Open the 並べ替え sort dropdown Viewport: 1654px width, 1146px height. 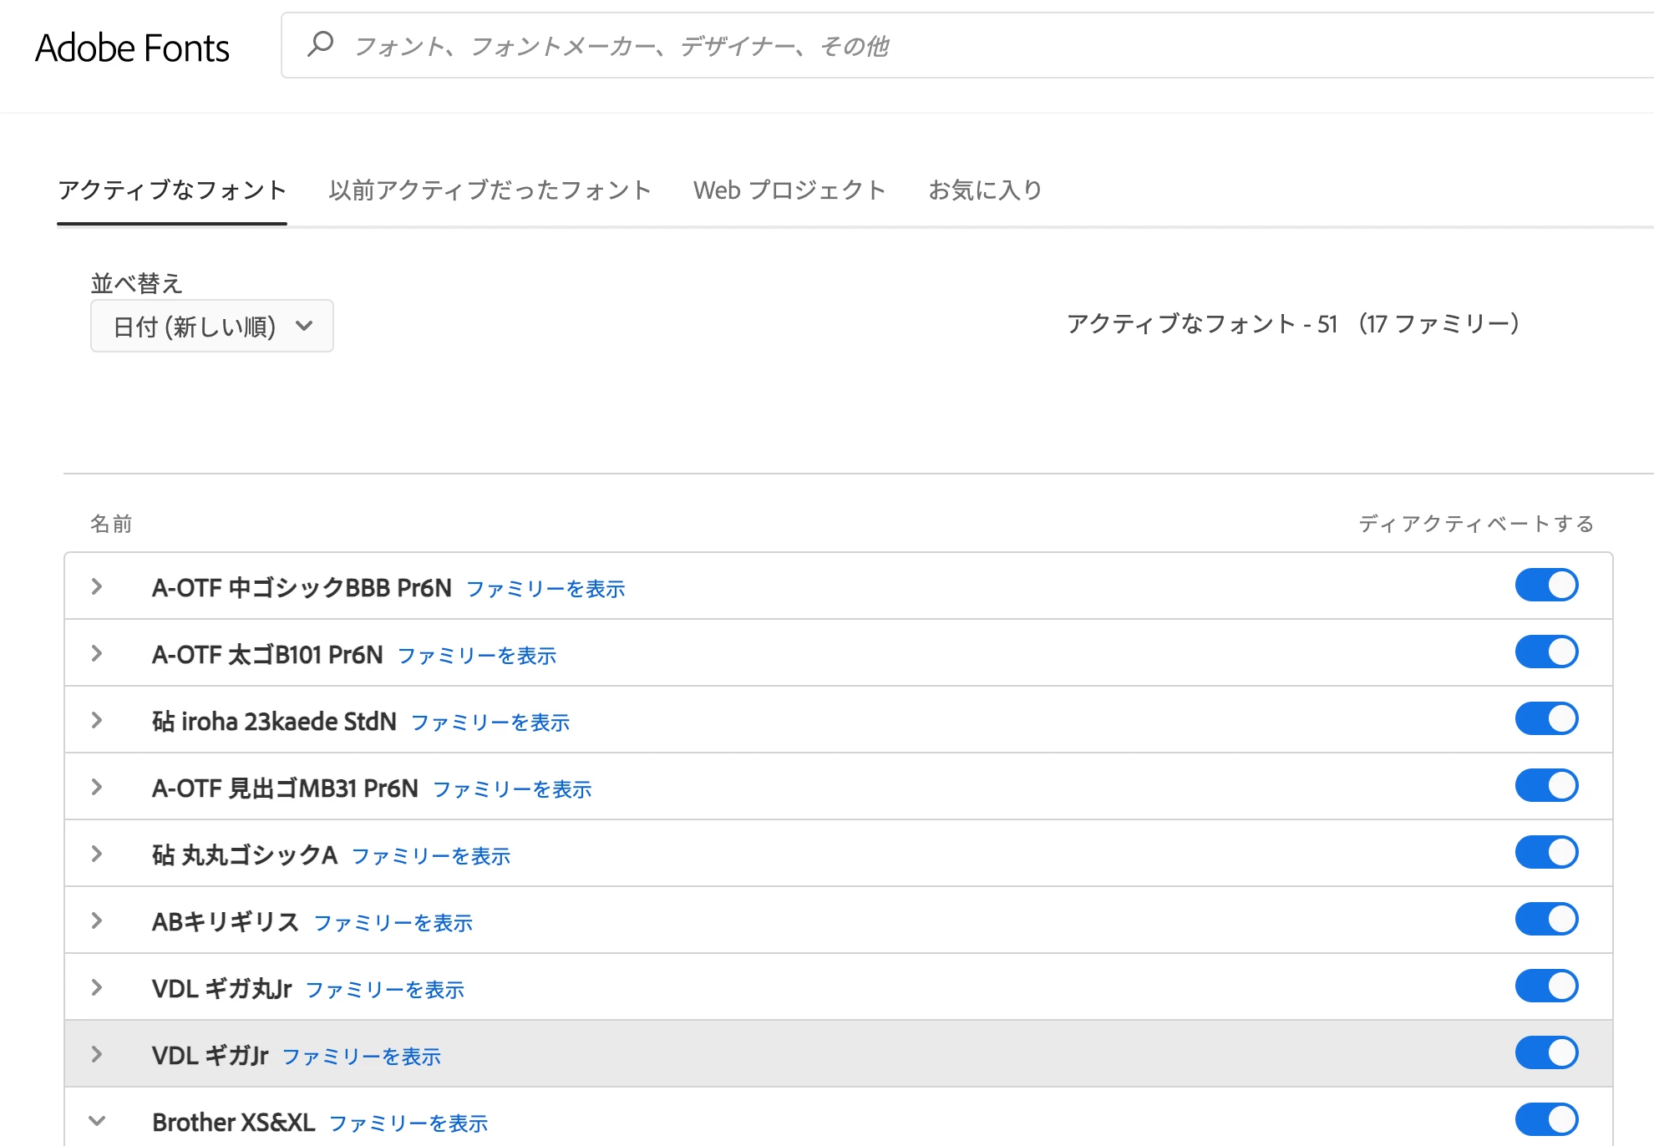click(x=212, y=326)
